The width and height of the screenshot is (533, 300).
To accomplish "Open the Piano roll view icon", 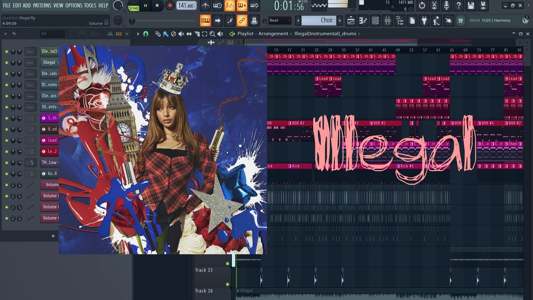I will point(363,20).
